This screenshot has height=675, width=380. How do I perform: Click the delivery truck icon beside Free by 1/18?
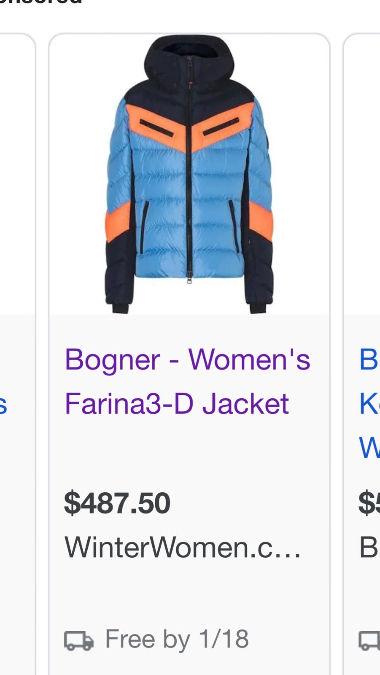click(79, 640)
